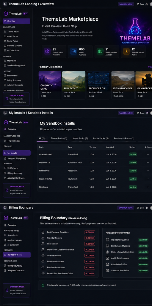Viewport: 152px width, 306px height.
Task: Open Entitlements in the Landing panel sidebar
Action: (12, 76)
